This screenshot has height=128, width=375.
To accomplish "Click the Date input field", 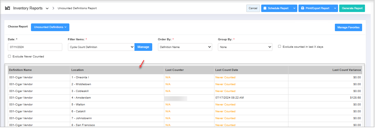I will click(35, 47).
